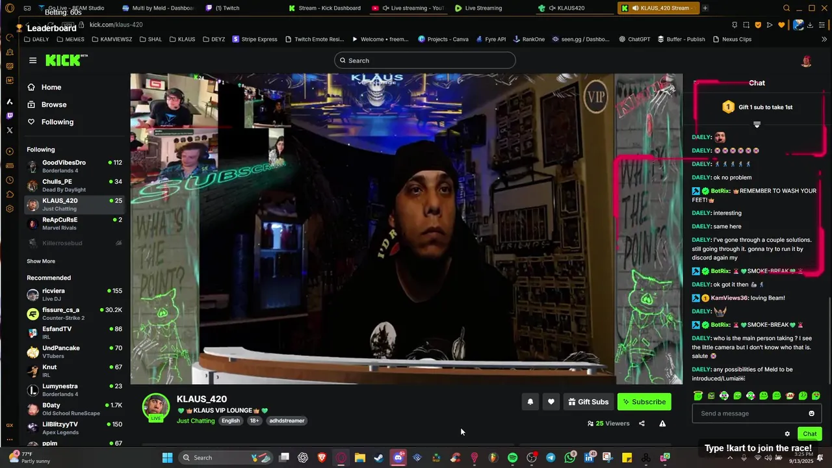Open EsfandTV recommended channel
The height and width of the screenshot is (468, 832).
point(74,332)
